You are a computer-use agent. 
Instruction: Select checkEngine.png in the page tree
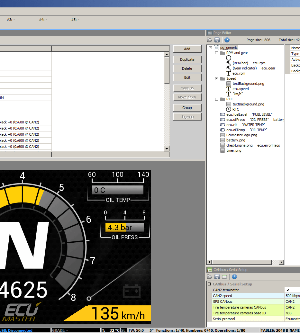click(239, 145)
